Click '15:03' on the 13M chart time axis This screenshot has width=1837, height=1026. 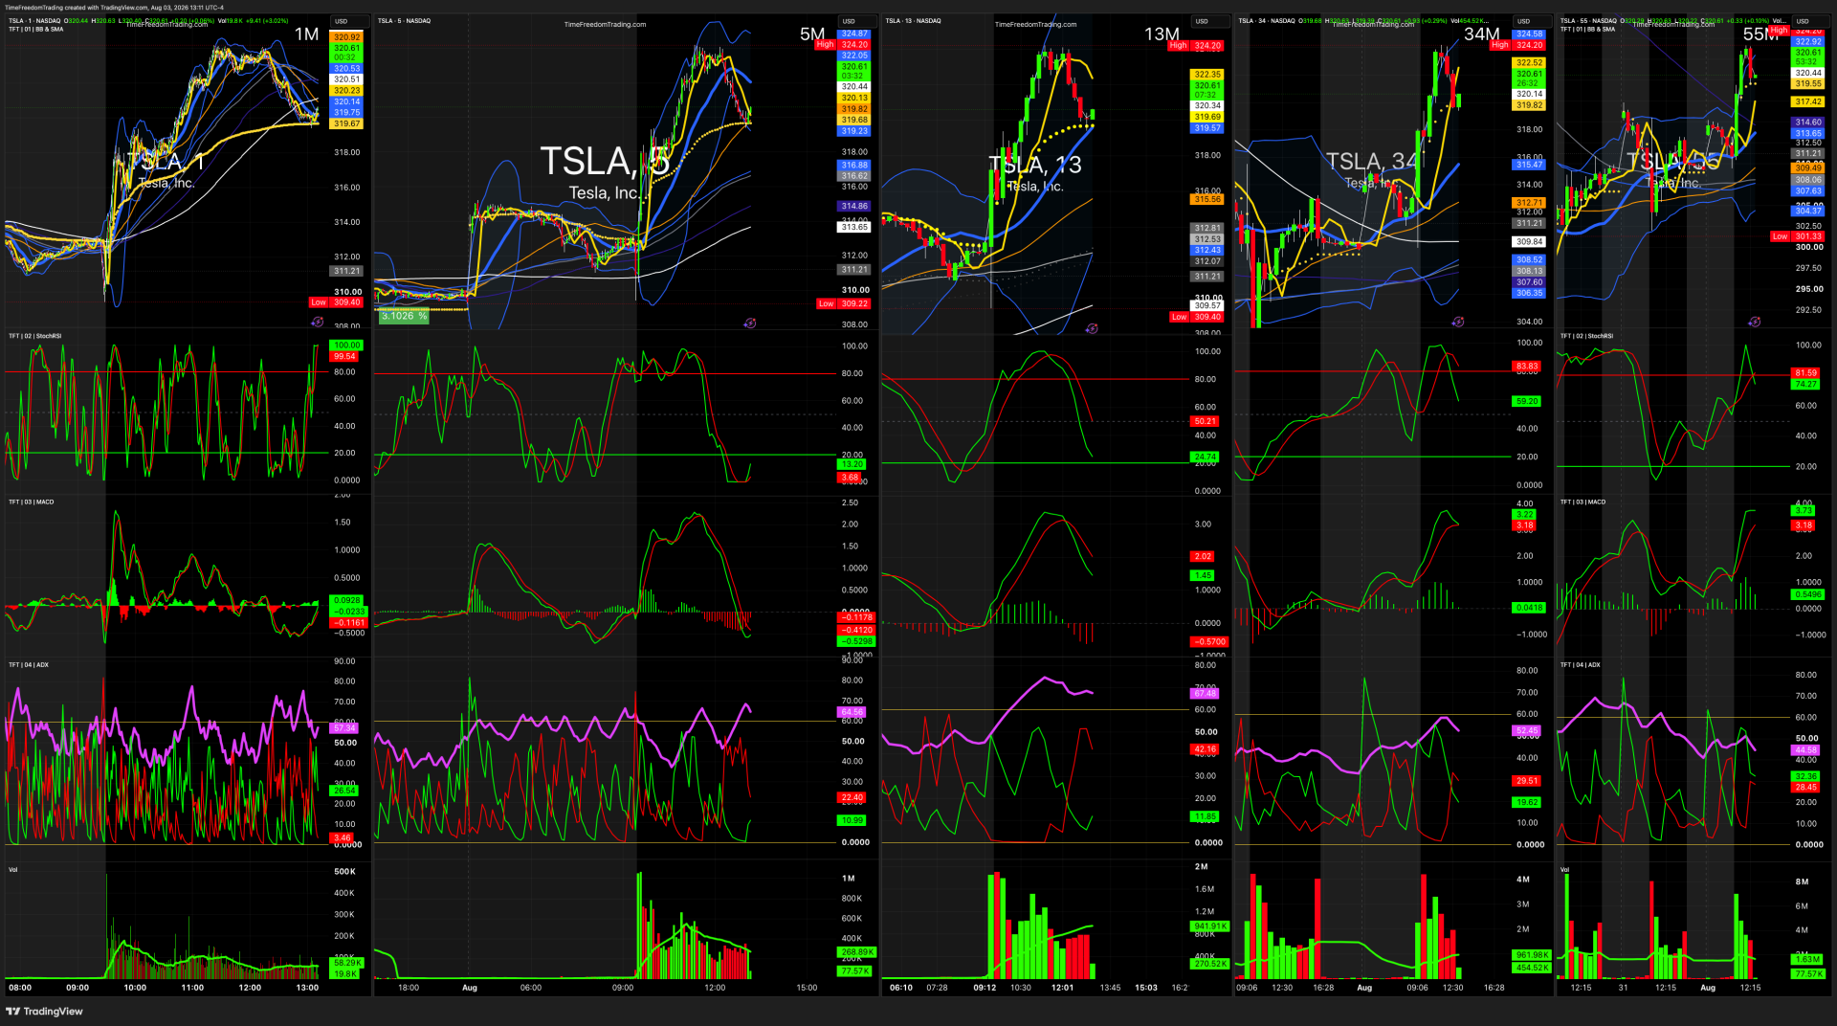click(1146, 988)
